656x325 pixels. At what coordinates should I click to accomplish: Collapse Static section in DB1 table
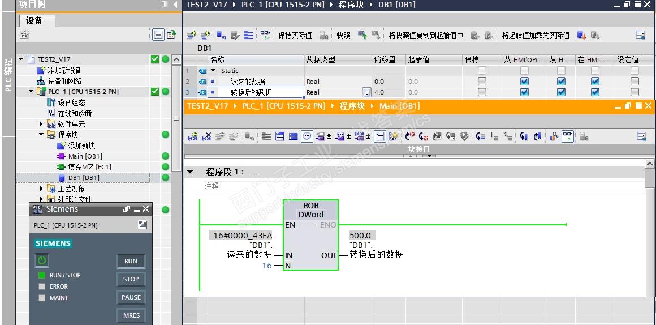(x=214, y=70)
